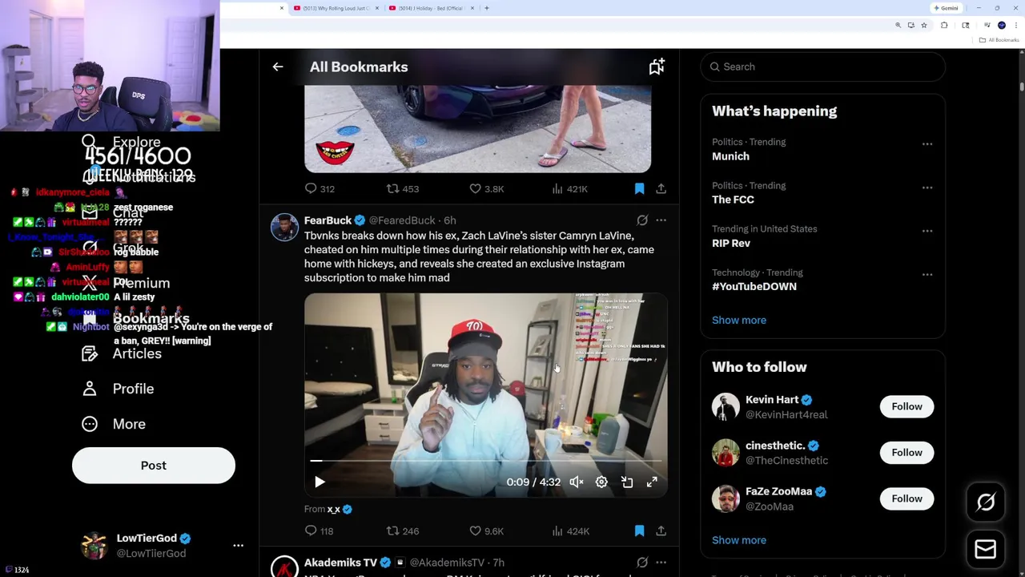
Task: Open Chrome extensions puzzle icon
Action: click(x=944, y=26)
